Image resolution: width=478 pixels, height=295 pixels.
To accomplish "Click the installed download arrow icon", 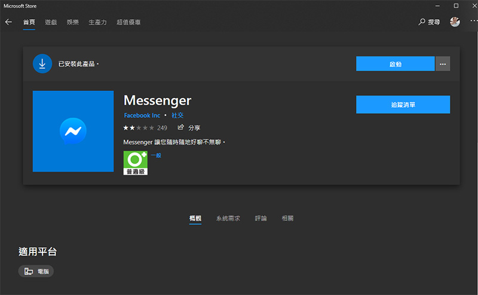I will 42,63.
